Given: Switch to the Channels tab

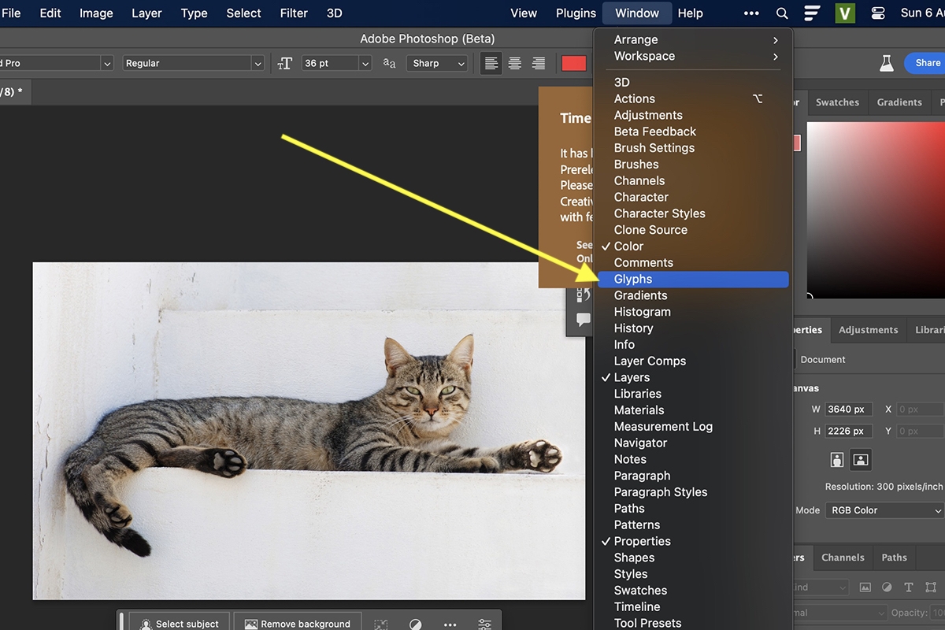Looking at the screenshot, I should click(x=843, y=558).
